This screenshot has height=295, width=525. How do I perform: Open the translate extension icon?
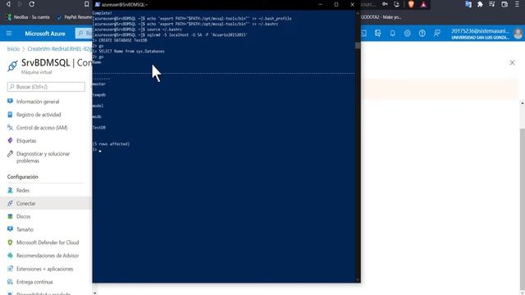pos(468,4)
